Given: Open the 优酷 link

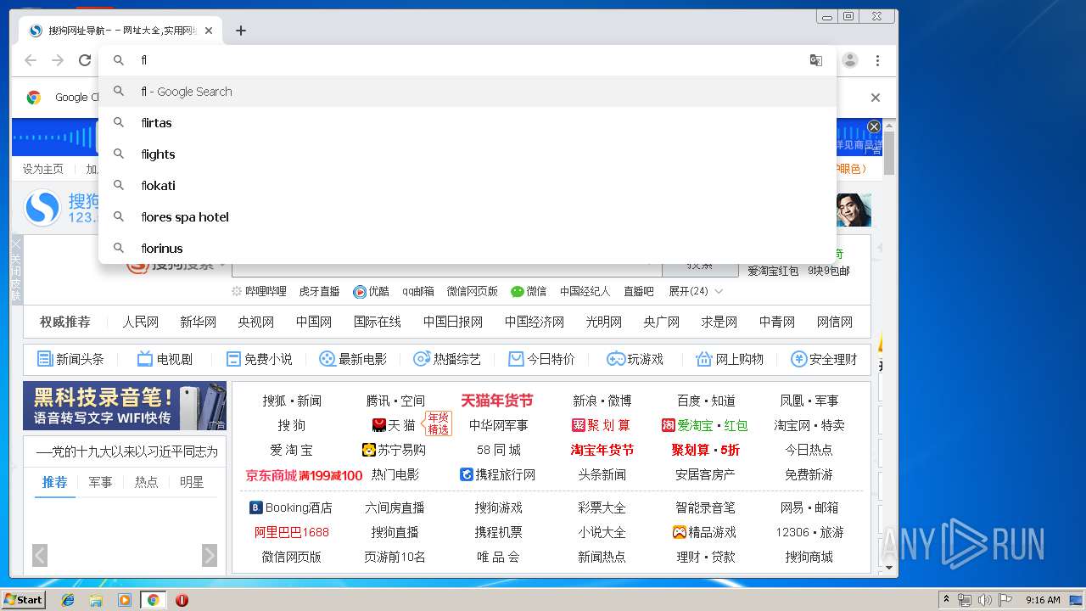Looking at the screenshot, I should pos(372,291).
